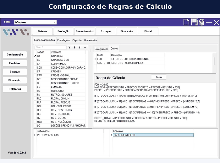Click the Código column header

point(43,52)
